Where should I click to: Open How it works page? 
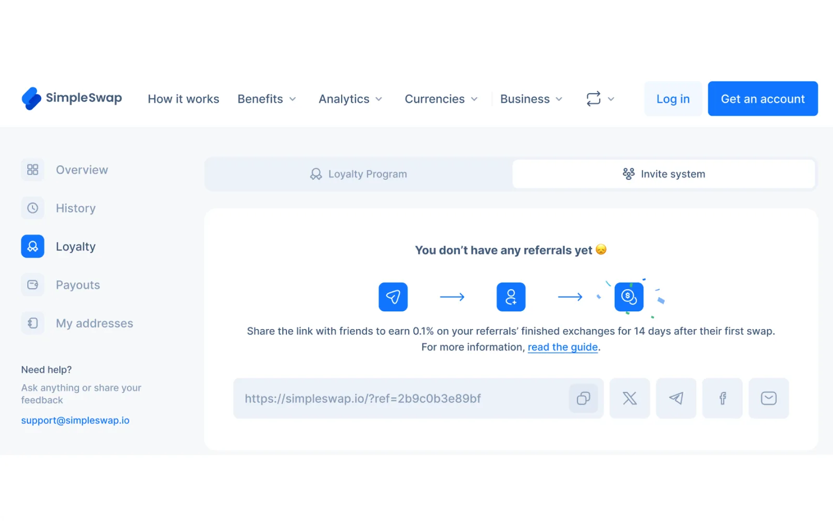[x=183, y=99]
